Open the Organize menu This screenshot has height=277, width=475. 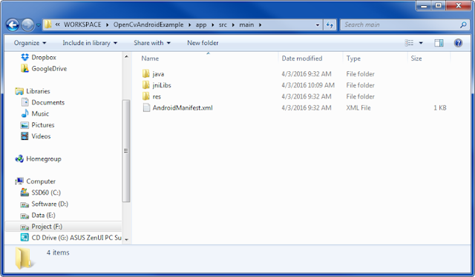[30, 43]
